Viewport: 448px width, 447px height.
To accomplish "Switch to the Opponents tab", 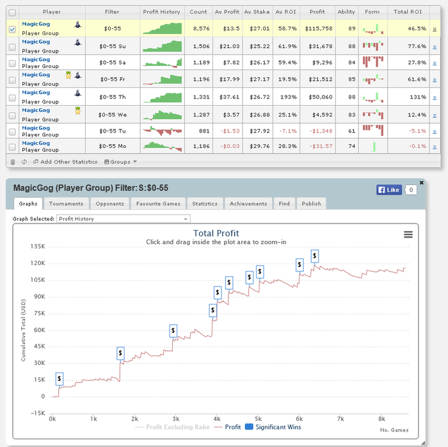I will [x=109, y=204].
